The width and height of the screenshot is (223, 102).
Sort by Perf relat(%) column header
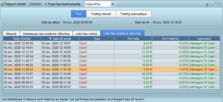coord(170,39)
